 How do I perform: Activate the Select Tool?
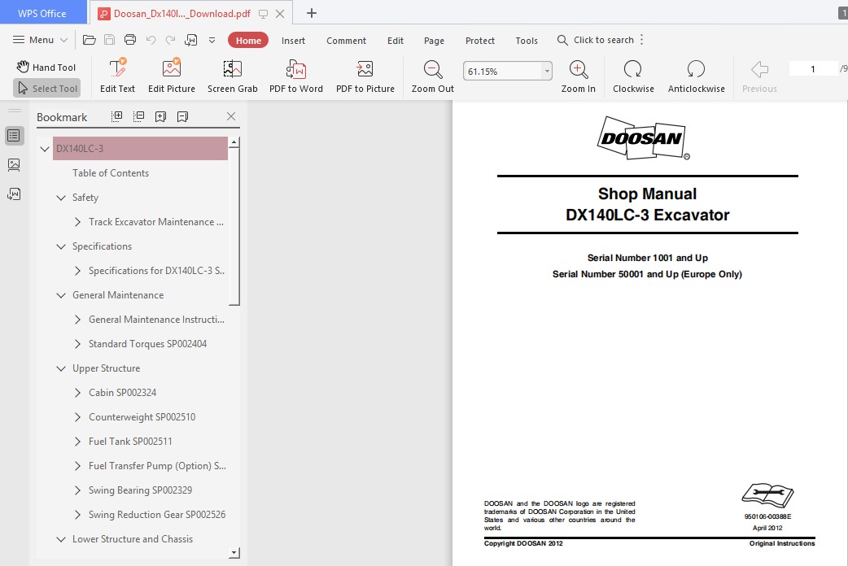[47, 88]
